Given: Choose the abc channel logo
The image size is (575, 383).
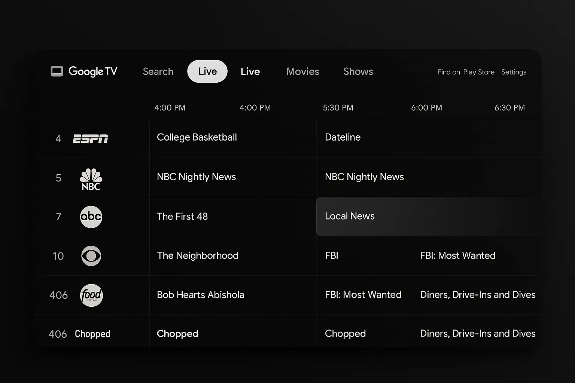Looking at the screenshot, I should click(x=91, y=217).
